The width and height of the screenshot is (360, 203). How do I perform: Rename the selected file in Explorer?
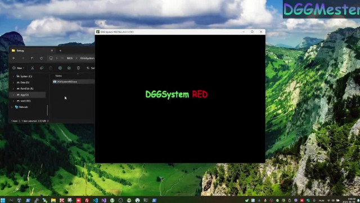tap(60, 68)
